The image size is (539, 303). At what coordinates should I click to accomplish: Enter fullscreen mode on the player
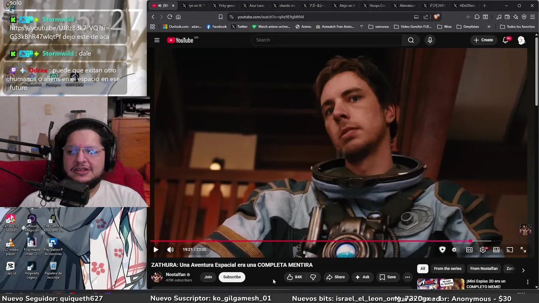(x=523, y=250)
